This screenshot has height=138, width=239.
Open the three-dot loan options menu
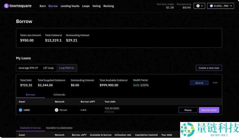coord(215,83)
